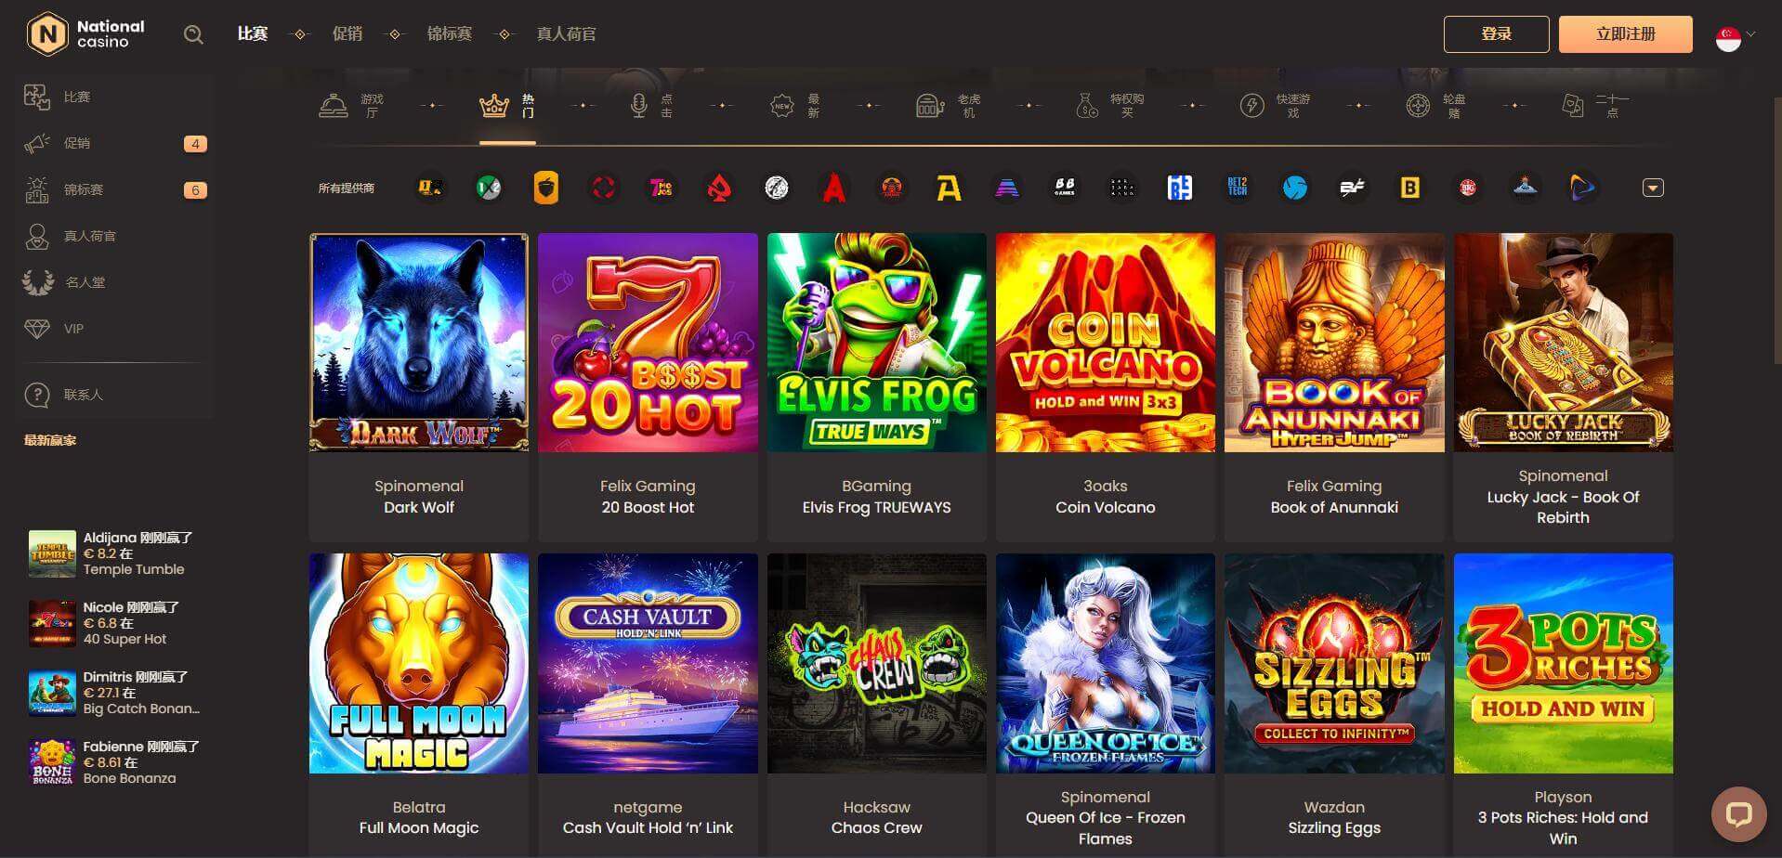
Task: Select the yellow letter A provider icon
Action: pyautogui.click(x=949, y=188)
